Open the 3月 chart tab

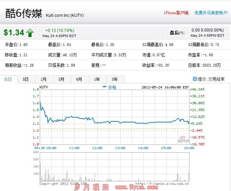(x=61, y=79)
